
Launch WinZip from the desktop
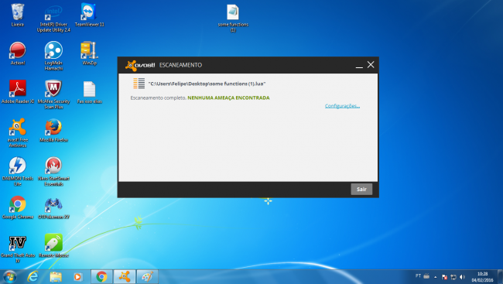pos(89,53)
